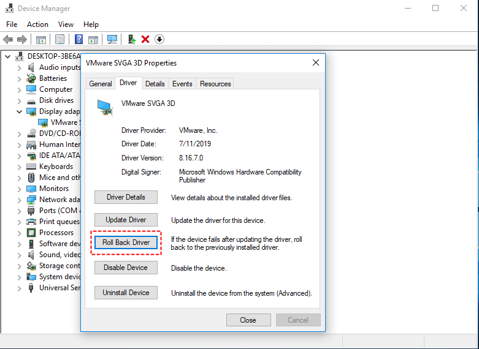Viewport: 479px width, 349px height.
Task: Click Close button at dialog bottom
Action: point(248,320)
